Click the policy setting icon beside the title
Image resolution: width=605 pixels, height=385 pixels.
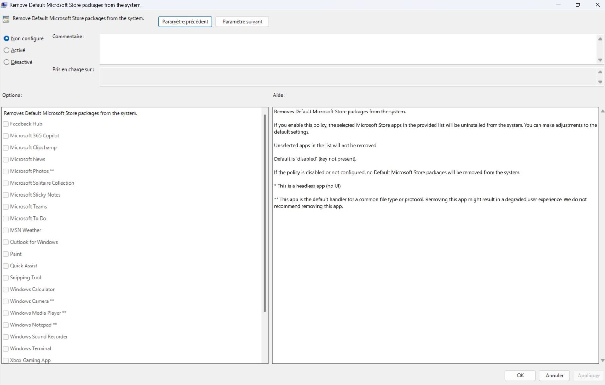[6, 19]
